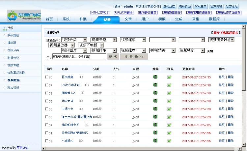247x151 pixels.
Task: Click 同步下载远程图片 link
Action: [226, 33]
